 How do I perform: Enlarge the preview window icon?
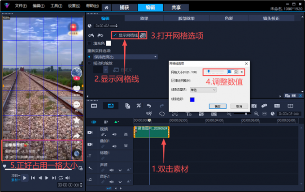[81, 168]
